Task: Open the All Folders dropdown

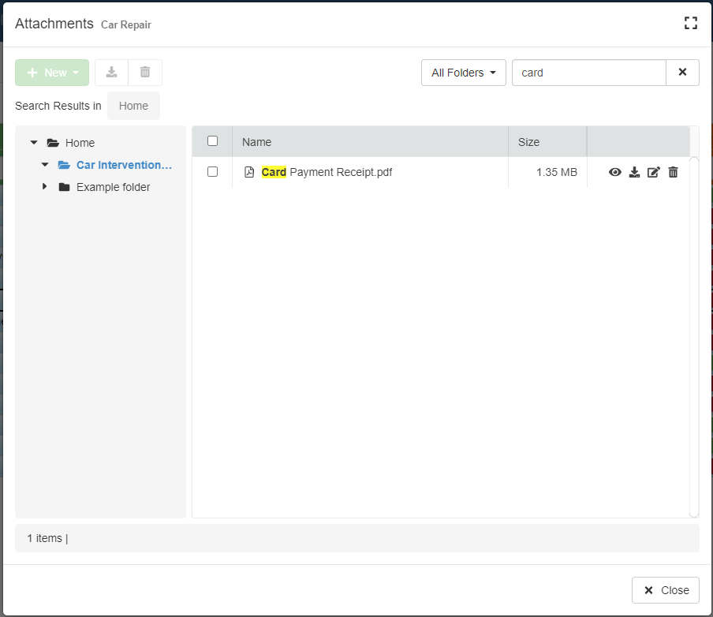Action: [464, 73]
